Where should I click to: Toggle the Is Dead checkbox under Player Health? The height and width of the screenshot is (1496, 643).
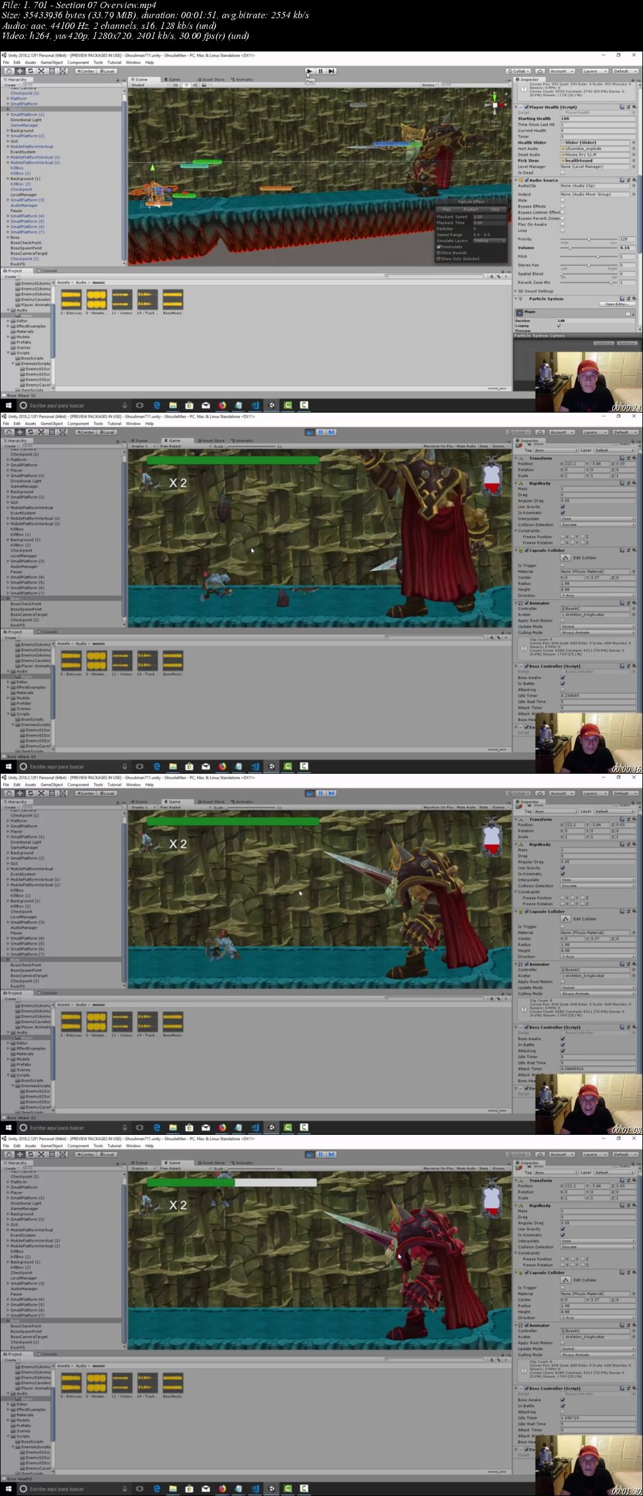pyautogui.click(x=563, y=173)
